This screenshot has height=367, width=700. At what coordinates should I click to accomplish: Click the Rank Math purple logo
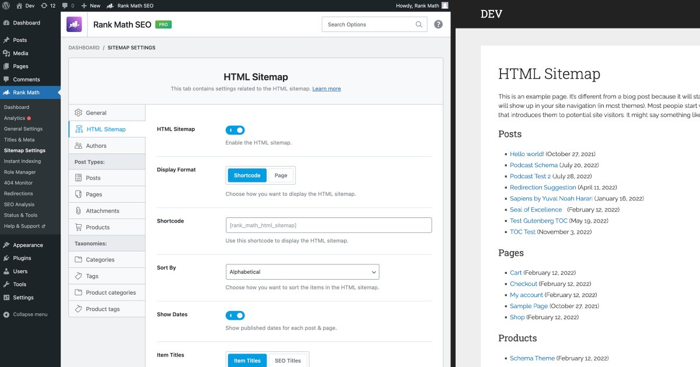point(75,24)
